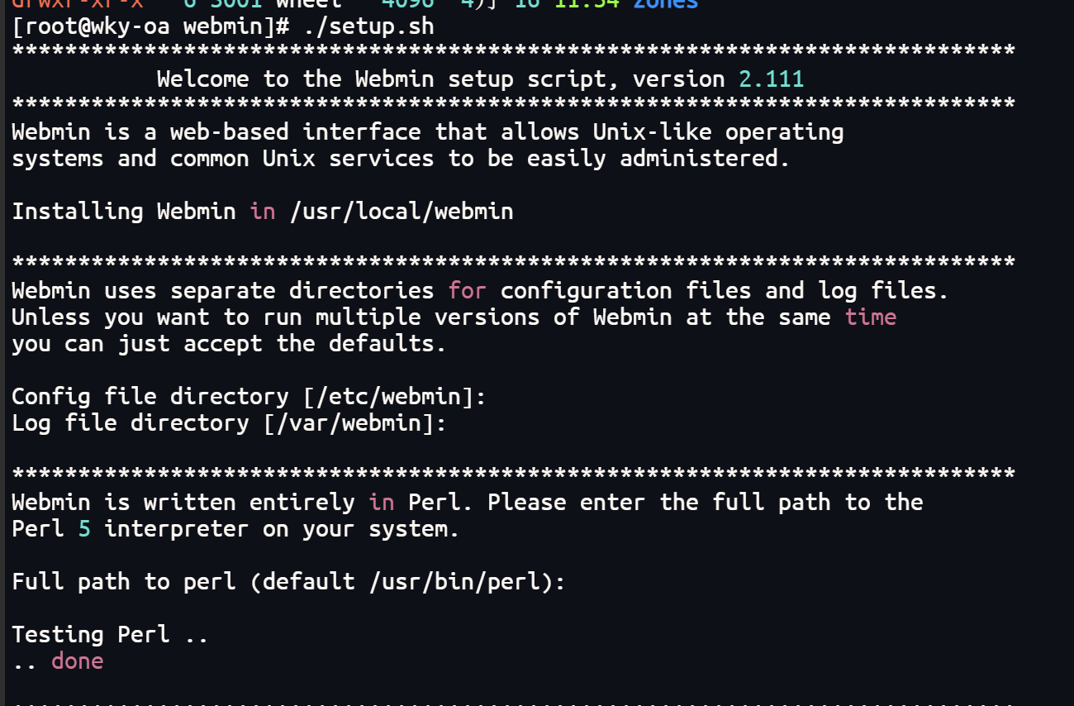The image size is (1074, 706).
Task: Click the ./setup.sh command text
Action: [x=368, y=26]
